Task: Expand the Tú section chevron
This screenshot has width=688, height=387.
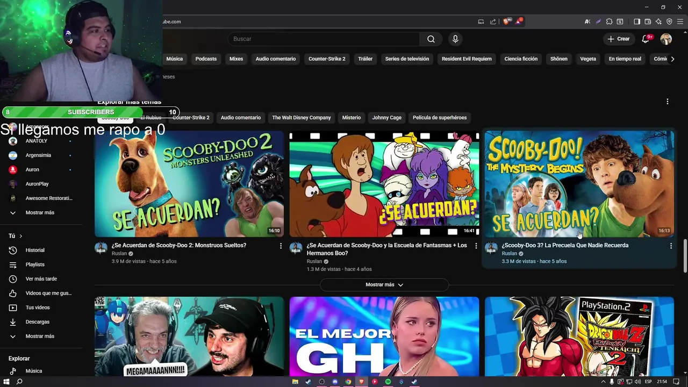Action: [x=21, y=236]
